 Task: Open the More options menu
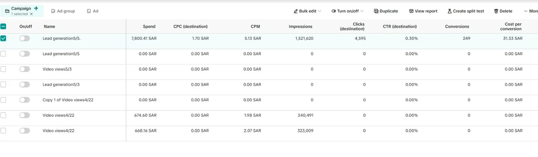click(531, 11)
